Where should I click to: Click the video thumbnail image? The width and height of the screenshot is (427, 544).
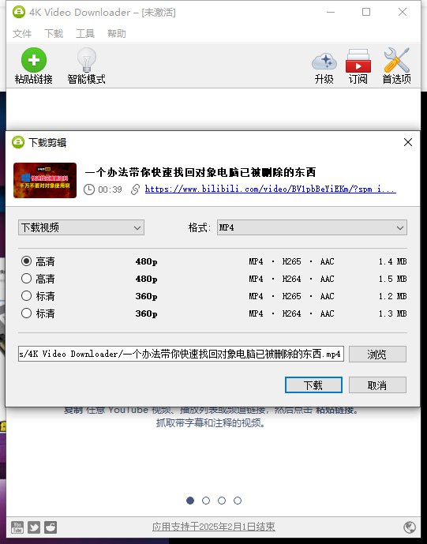[x=45, y=180]
